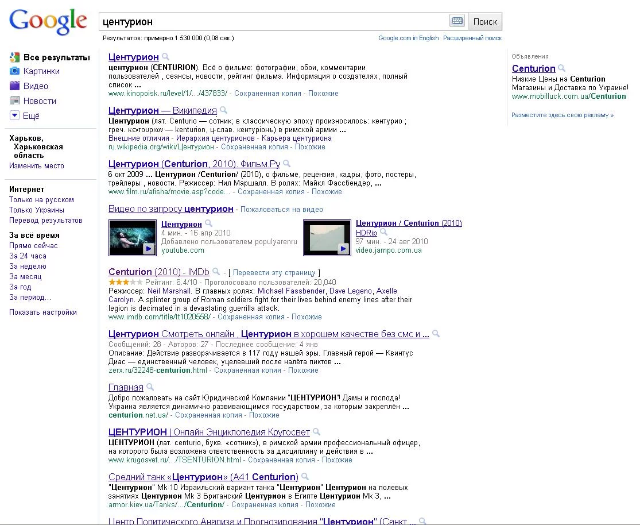Filter results За год
640x525 pixels.
(x=20, y=287)
